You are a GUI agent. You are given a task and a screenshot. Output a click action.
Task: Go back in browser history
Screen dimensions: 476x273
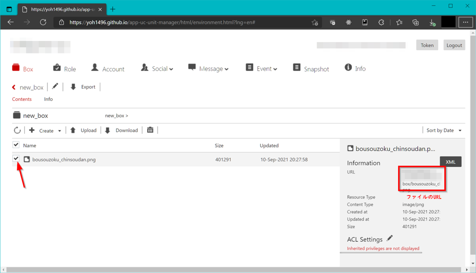11,22
